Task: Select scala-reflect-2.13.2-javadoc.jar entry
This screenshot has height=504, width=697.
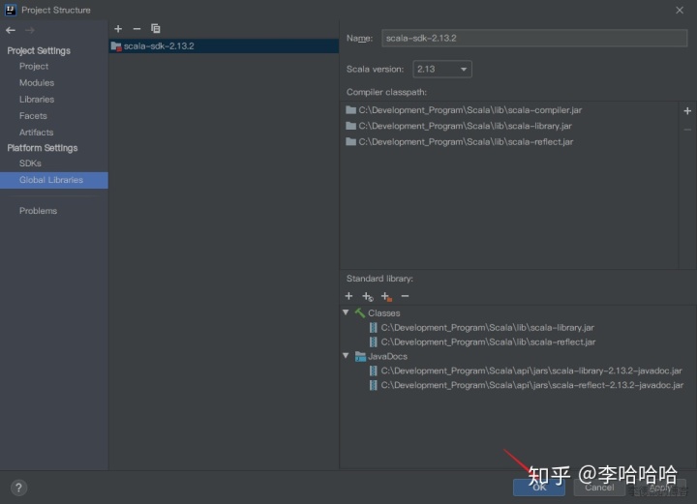Action: [x=527, y=385]
